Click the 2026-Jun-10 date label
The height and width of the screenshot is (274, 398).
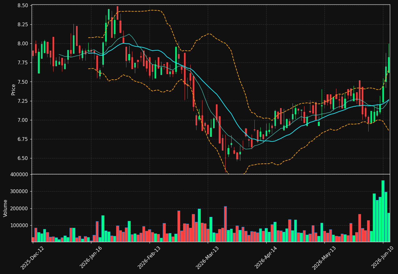click(x=383, y=258)
